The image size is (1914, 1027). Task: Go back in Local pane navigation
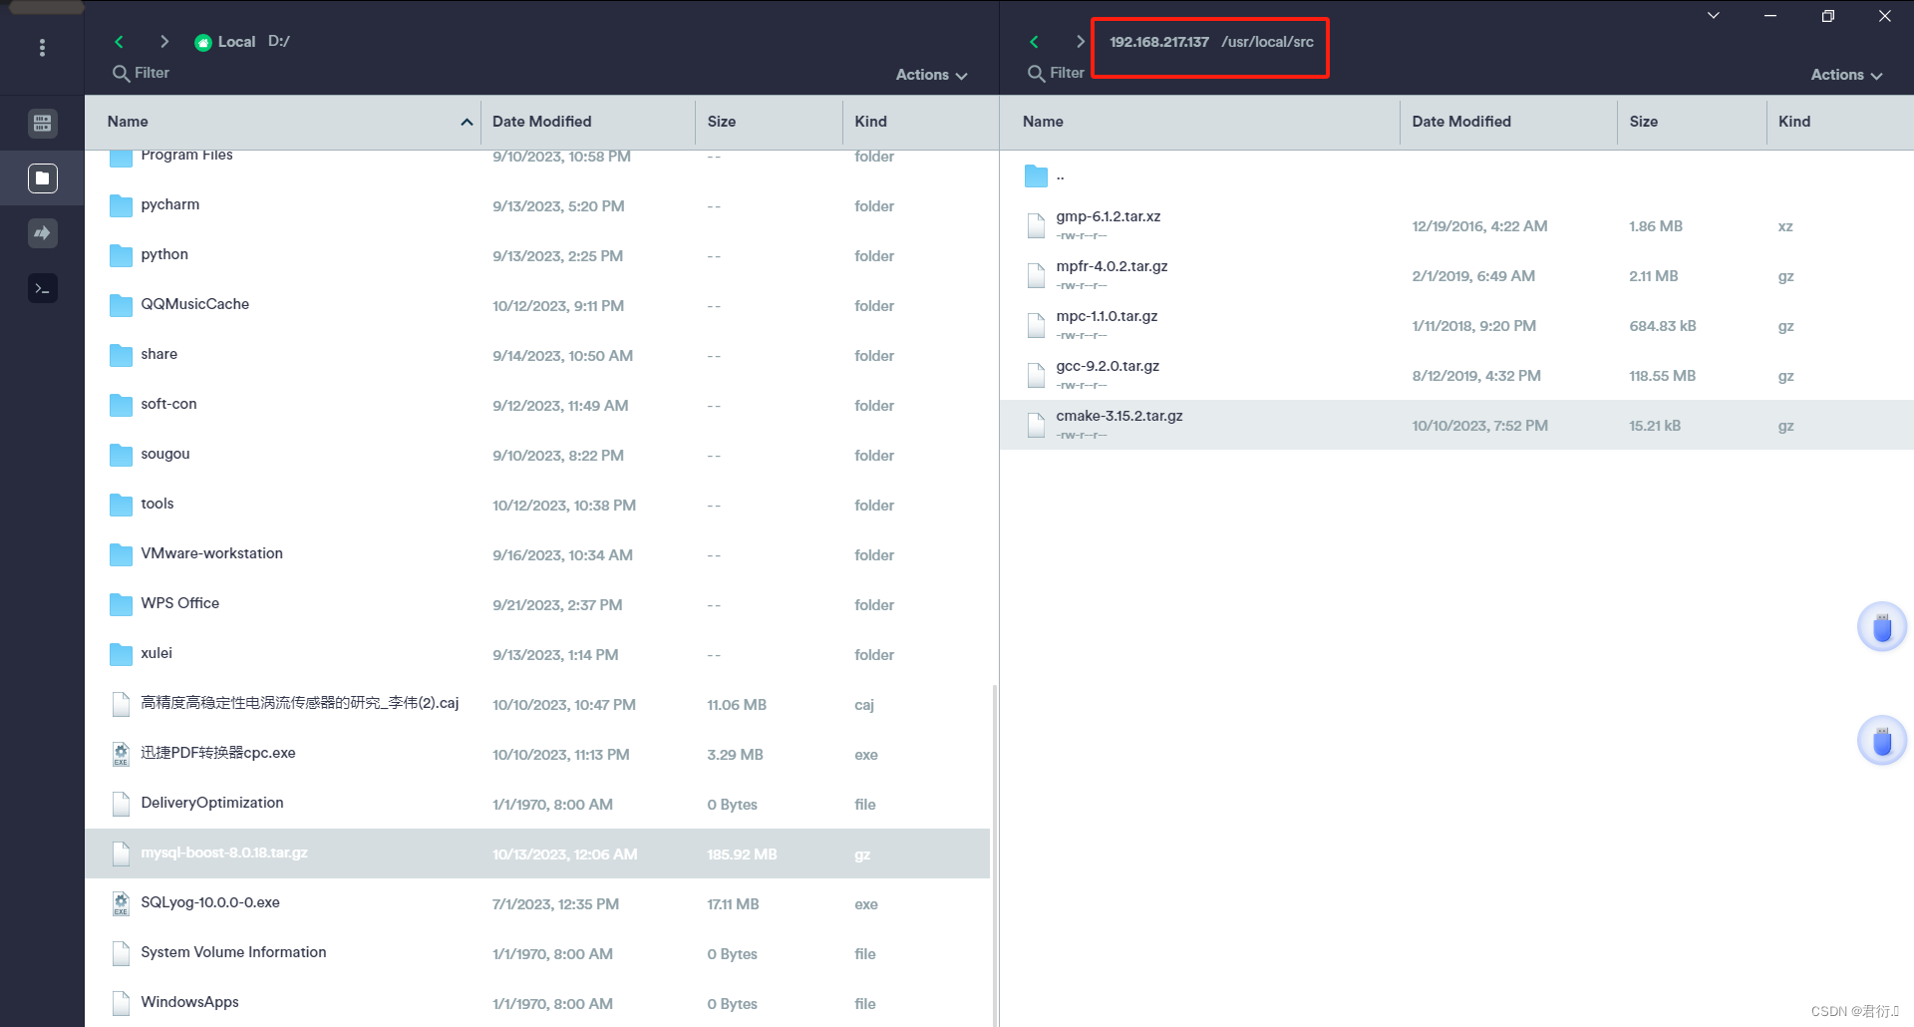(119, 42)
